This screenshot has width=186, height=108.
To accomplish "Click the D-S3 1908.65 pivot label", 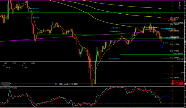I will tap(174, 58).
